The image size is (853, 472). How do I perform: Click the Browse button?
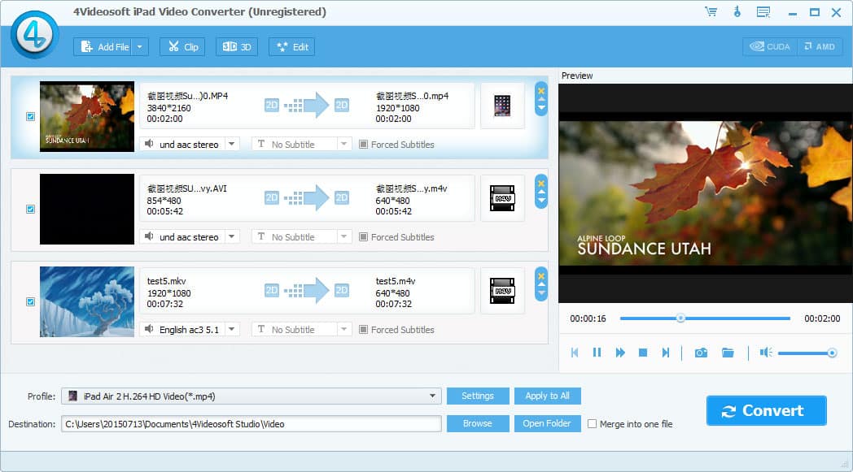pyautogui.click(x=478, y=423)
